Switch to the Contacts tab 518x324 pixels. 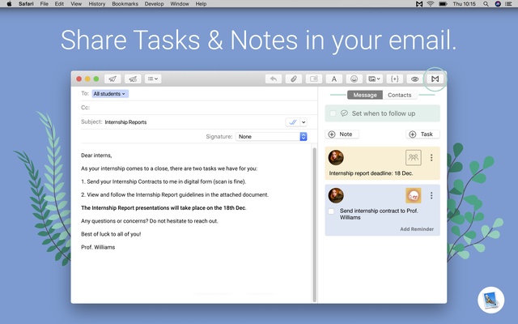point(399,95)
